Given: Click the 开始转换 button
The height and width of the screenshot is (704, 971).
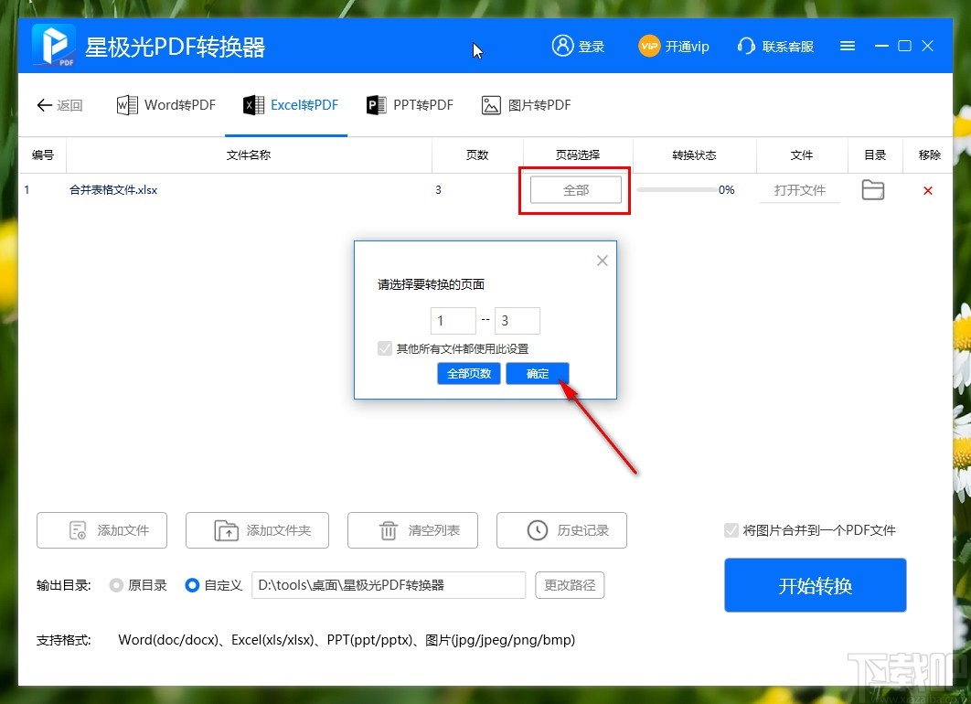Looking at the screenshot, I should (x=815, y=585).
